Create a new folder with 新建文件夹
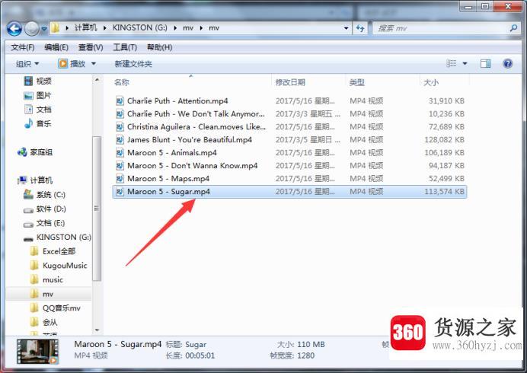Image resolution: width=527 pixels, height=373 pixels. point(133,64)
